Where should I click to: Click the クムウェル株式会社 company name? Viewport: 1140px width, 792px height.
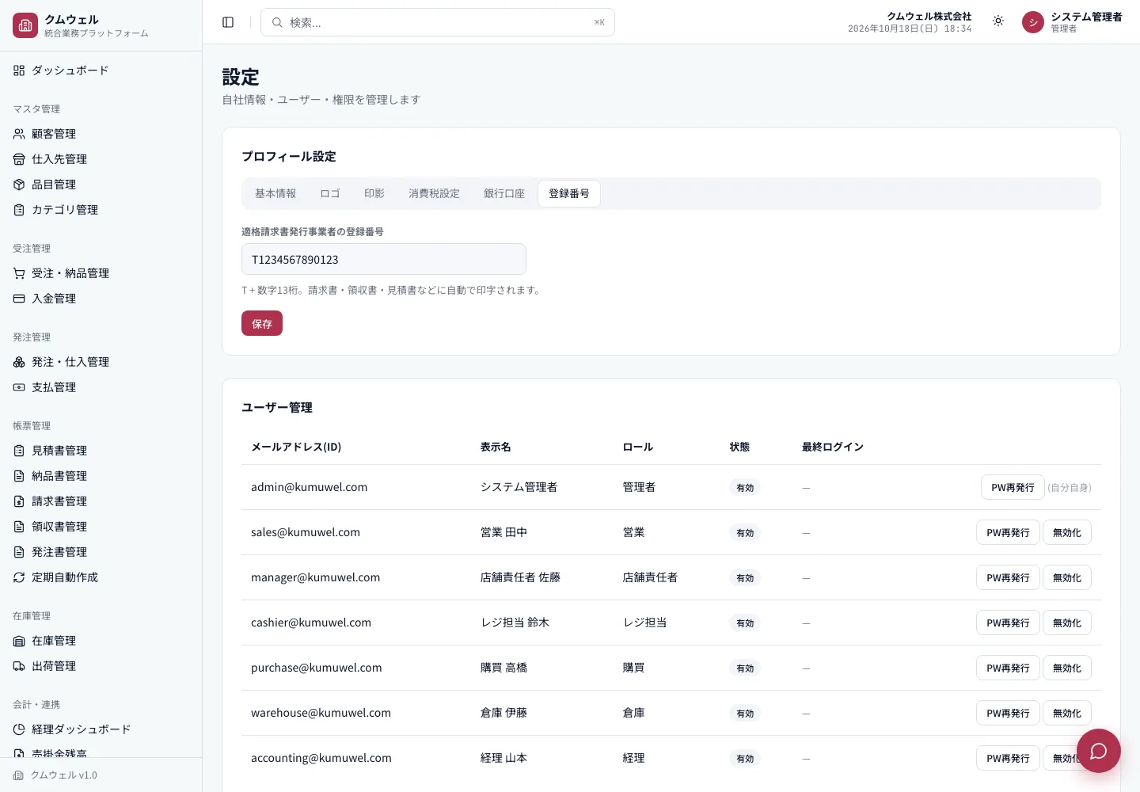click(x=929, y=16)
